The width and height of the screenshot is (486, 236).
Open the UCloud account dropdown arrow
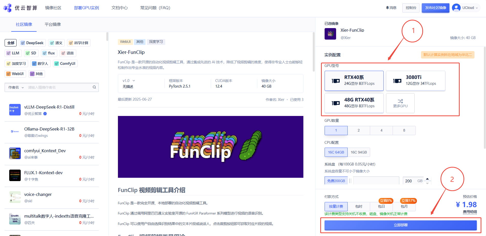coord(477,8)
